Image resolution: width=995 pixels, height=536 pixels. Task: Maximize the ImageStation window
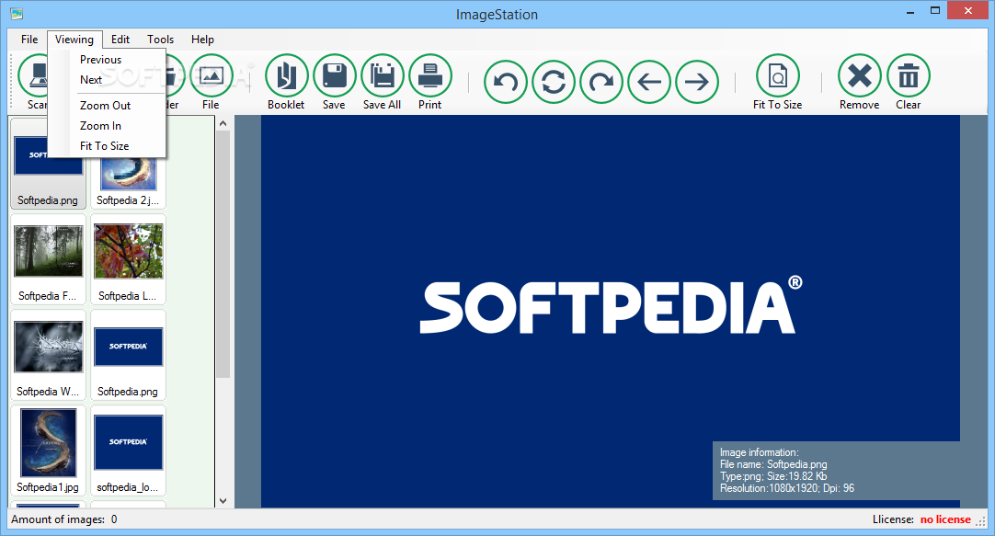(x=934, y=11)
